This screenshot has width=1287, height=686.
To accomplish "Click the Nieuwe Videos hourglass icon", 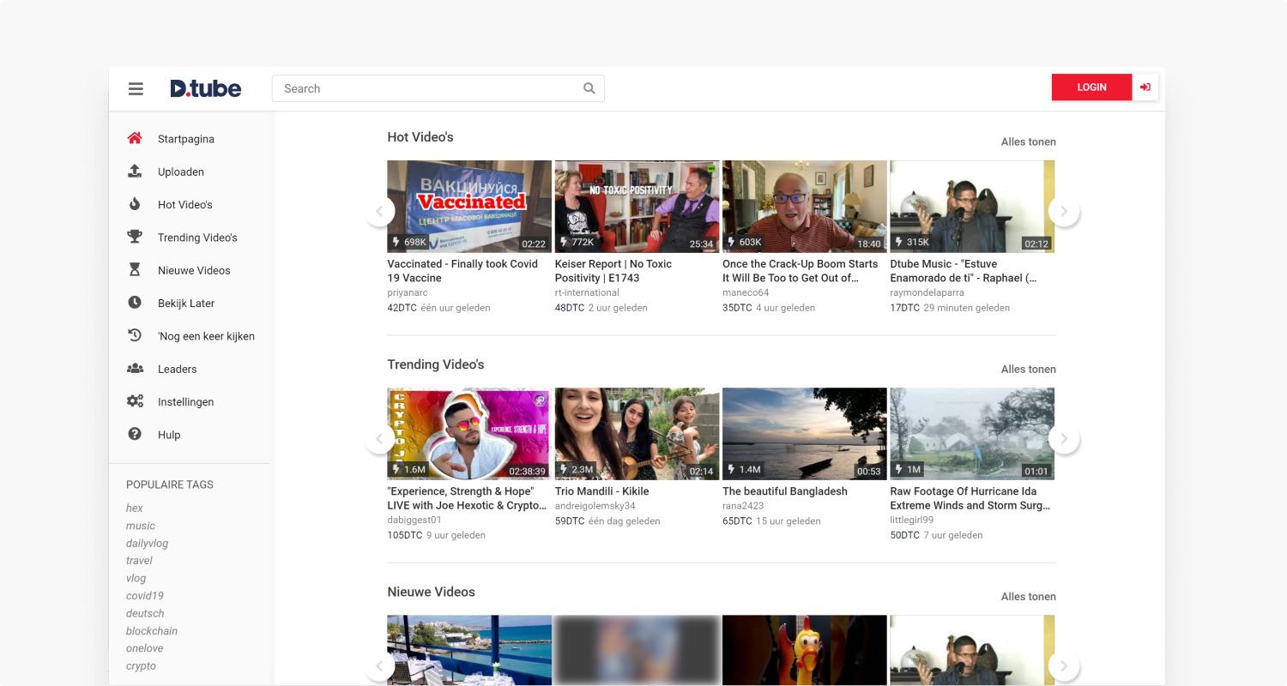I will 135,270.
